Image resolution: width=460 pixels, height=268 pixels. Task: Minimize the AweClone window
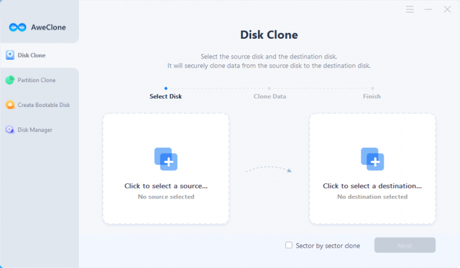pos(428,9)
